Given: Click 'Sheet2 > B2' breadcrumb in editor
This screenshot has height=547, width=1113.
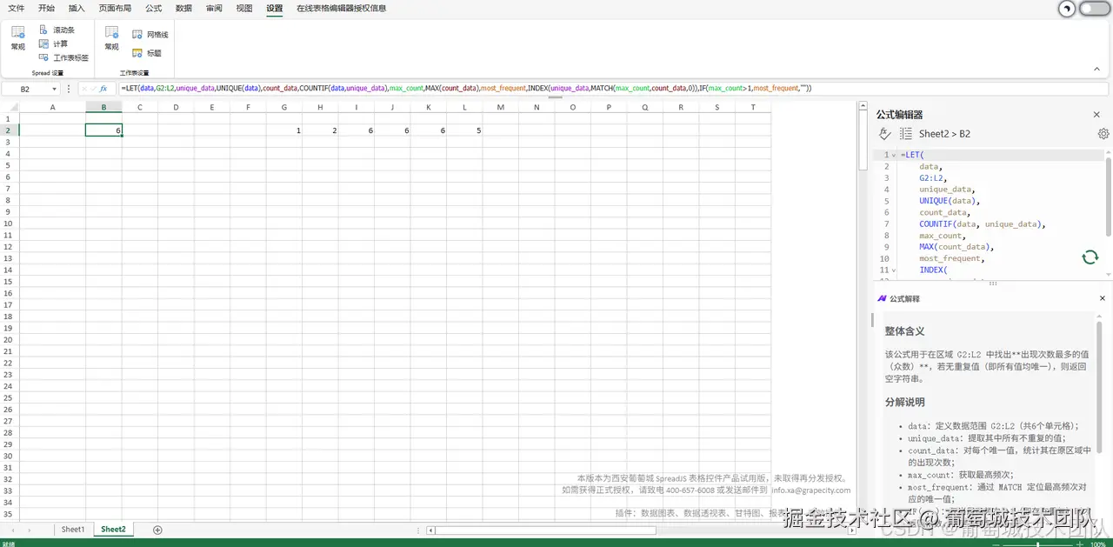Looking at the screenshot, I should tap(944, 134).
